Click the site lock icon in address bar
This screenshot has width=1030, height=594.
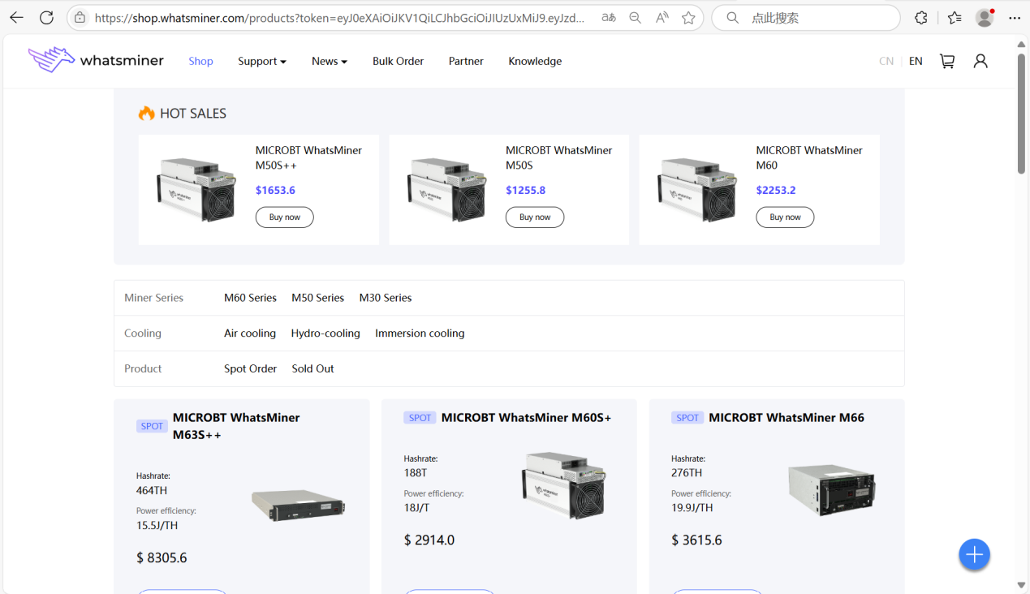(80, 17)
